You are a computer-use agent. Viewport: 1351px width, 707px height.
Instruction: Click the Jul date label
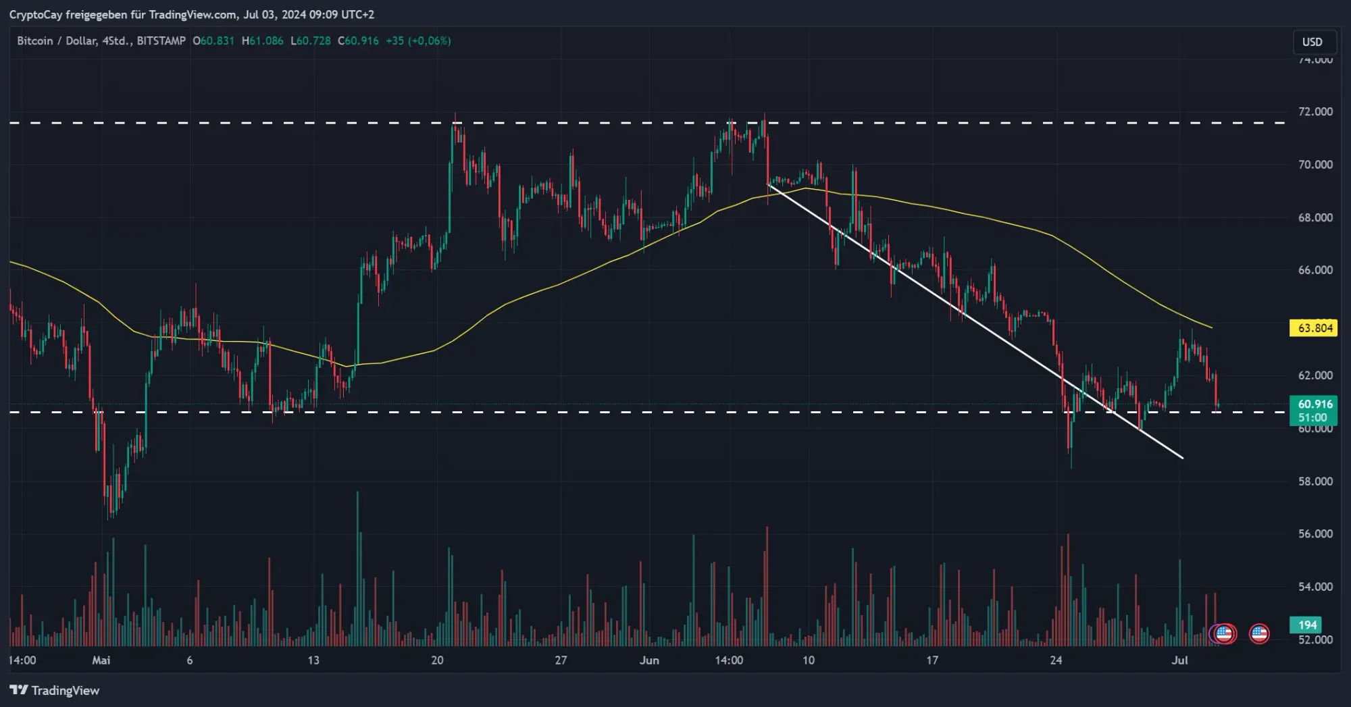(x=1179, y=660)
